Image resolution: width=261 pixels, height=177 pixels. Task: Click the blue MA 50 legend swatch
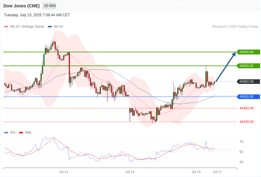click(50, 26)
